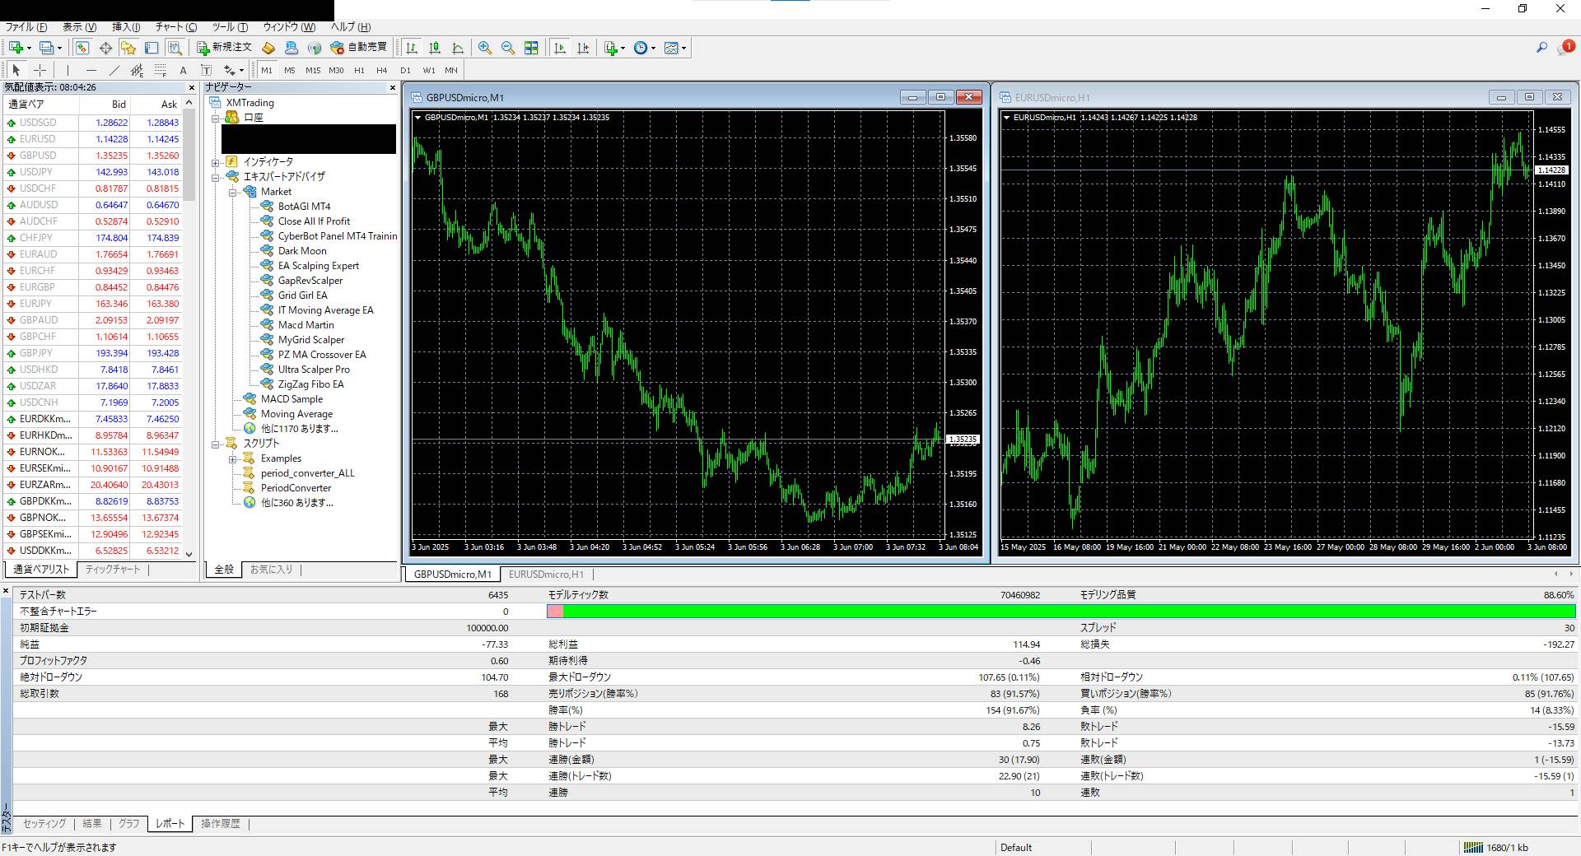Switch chart to line chart mode
Viewport: 1581px width, 856px height.
click(x=458, y=48)
